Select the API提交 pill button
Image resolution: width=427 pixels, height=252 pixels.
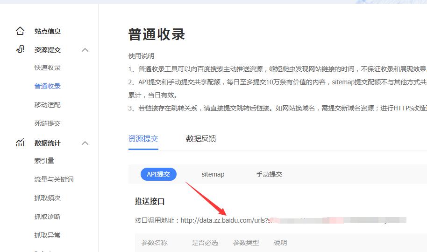(158, 174)
